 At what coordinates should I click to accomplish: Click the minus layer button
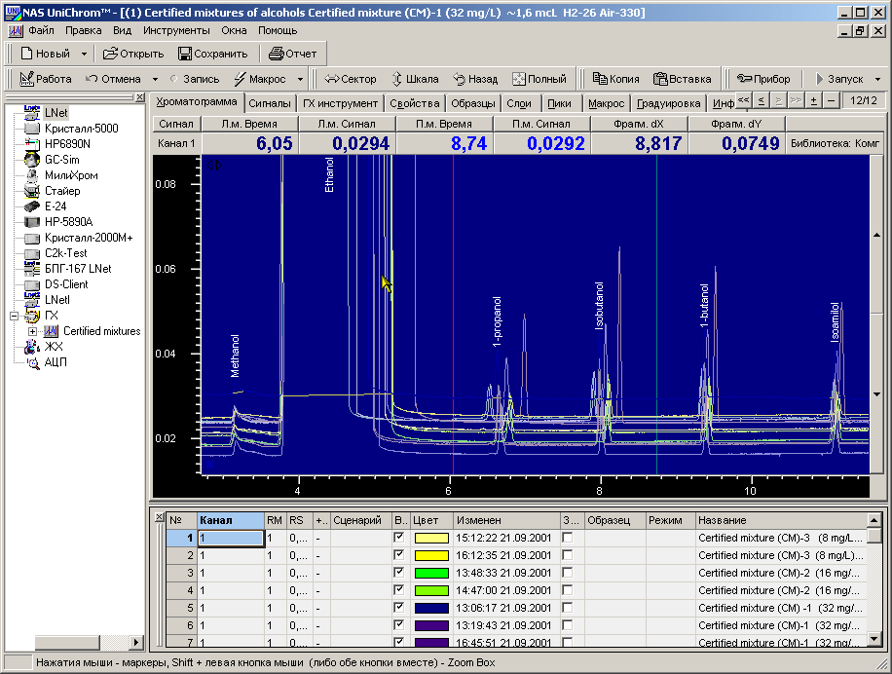click(x=831, y=100)
